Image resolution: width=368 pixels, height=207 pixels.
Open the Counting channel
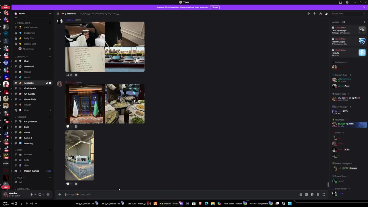(x=33, y=143)
